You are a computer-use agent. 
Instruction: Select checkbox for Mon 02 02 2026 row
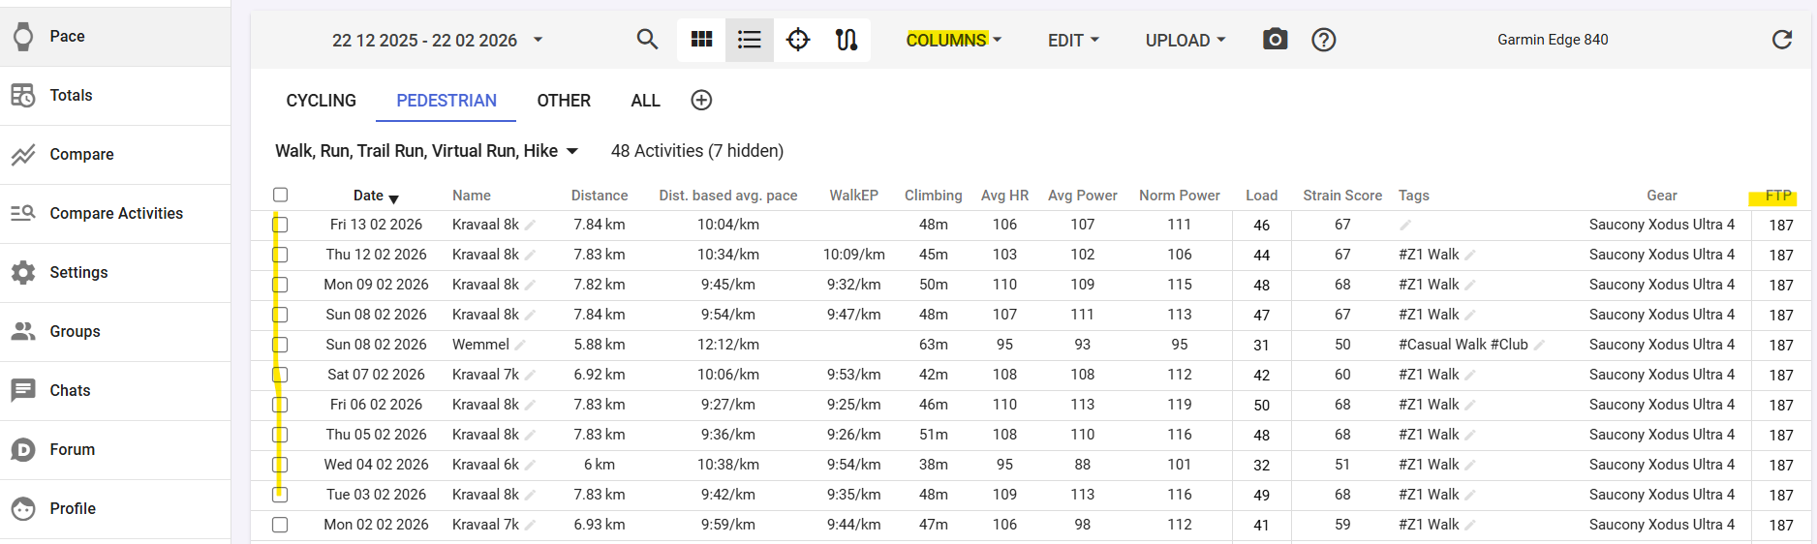click(281, 525)
